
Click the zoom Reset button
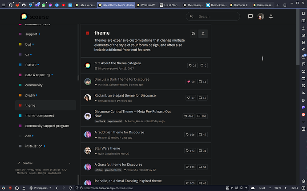coord(262,188)
